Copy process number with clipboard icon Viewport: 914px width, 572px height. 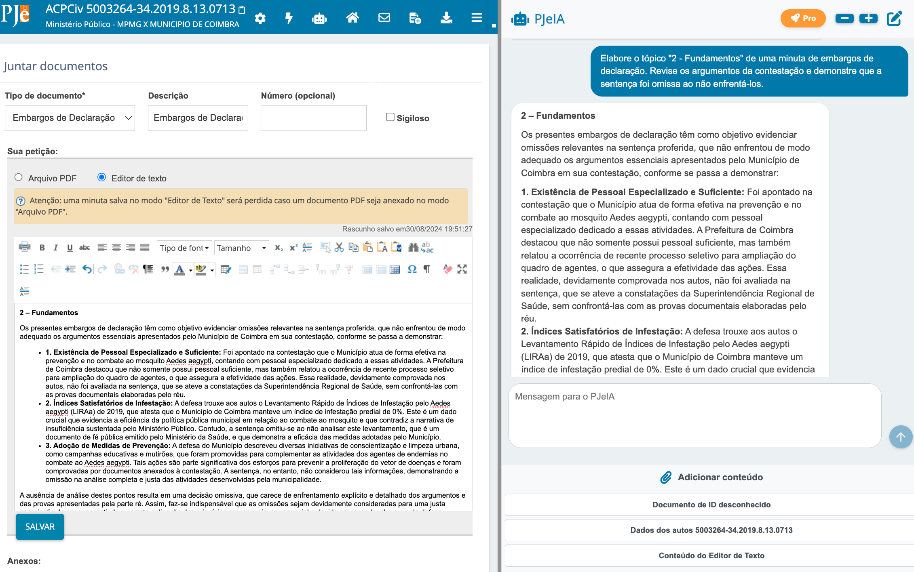[242, 10]
